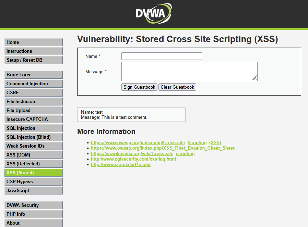Click Sign Guestbook button
The width and height of the screenshot is (308, 227).
pos(139,87)
